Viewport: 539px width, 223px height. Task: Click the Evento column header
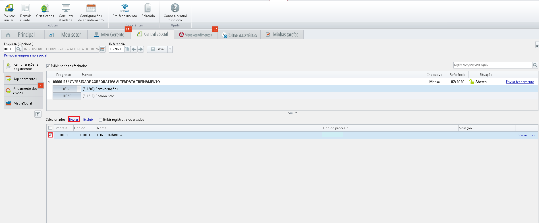pyautogui.click(x=252, y=75)
